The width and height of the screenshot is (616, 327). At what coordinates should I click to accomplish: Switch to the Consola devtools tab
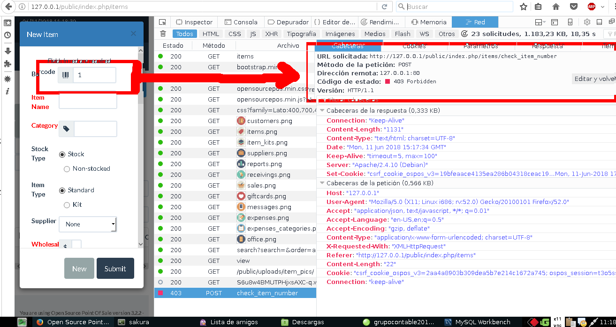pyautogui.click(x=241, y=22)
